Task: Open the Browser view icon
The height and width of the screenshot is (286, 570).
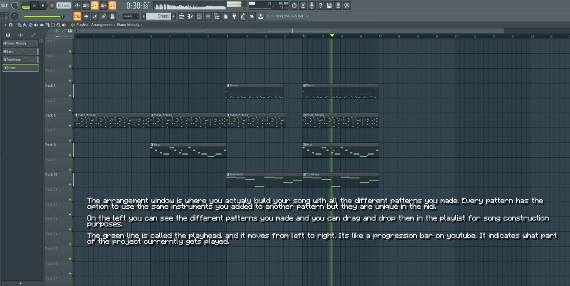Action: (x=217, y=16)
